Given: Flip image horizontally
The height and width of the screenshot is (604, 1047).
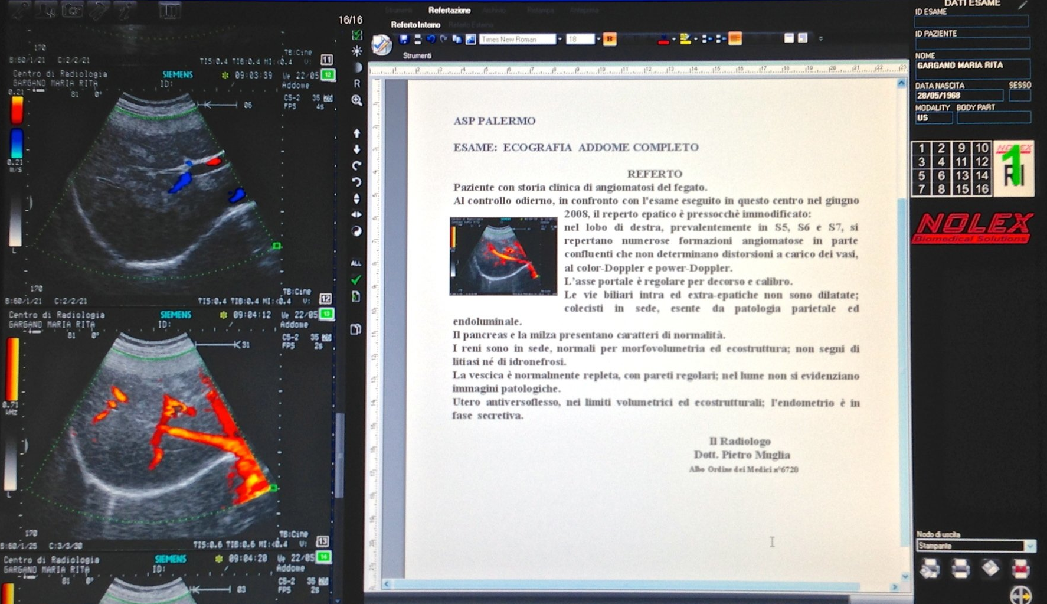Looking at the screenshot, I should point(356,214).
